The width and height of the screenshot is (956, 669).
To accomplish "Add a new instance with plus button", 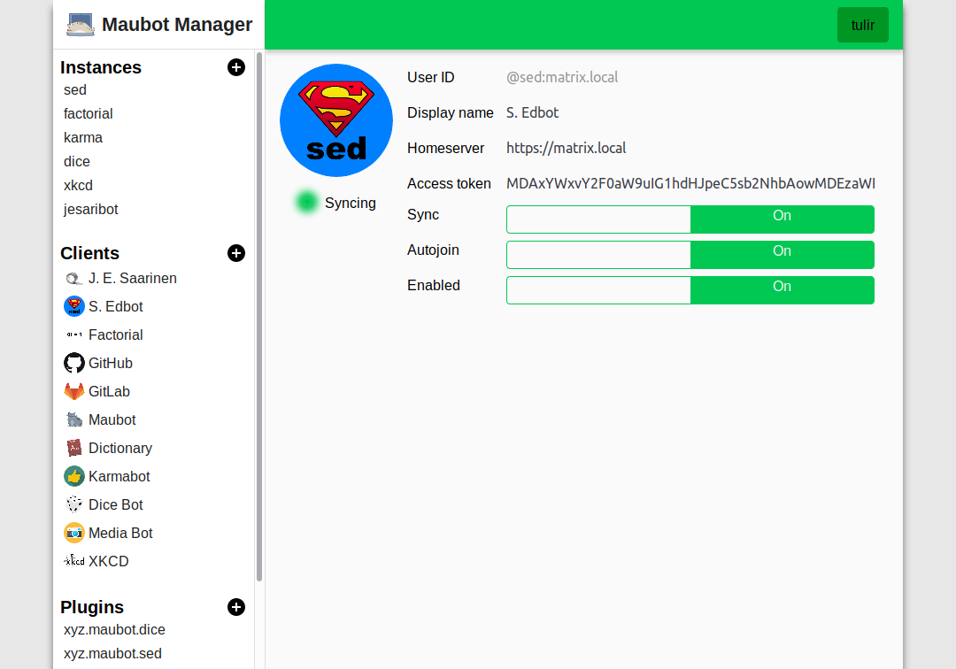I will tap(236, 67).
